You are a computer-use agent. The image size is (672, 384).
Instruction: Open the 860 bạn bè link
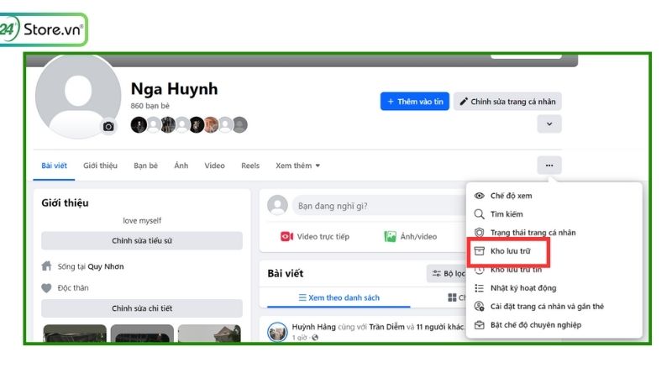(150, 106)
